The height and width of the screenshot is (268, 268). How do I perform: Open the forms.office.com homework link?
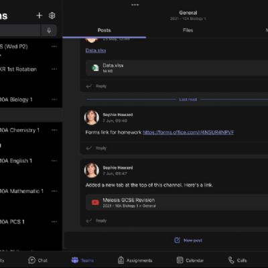tap(188, 132)
